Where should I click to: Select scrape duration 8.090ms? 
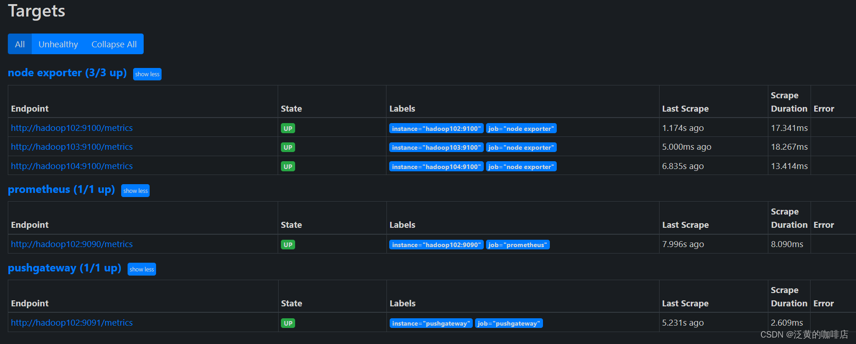click(x=787, y=244)
